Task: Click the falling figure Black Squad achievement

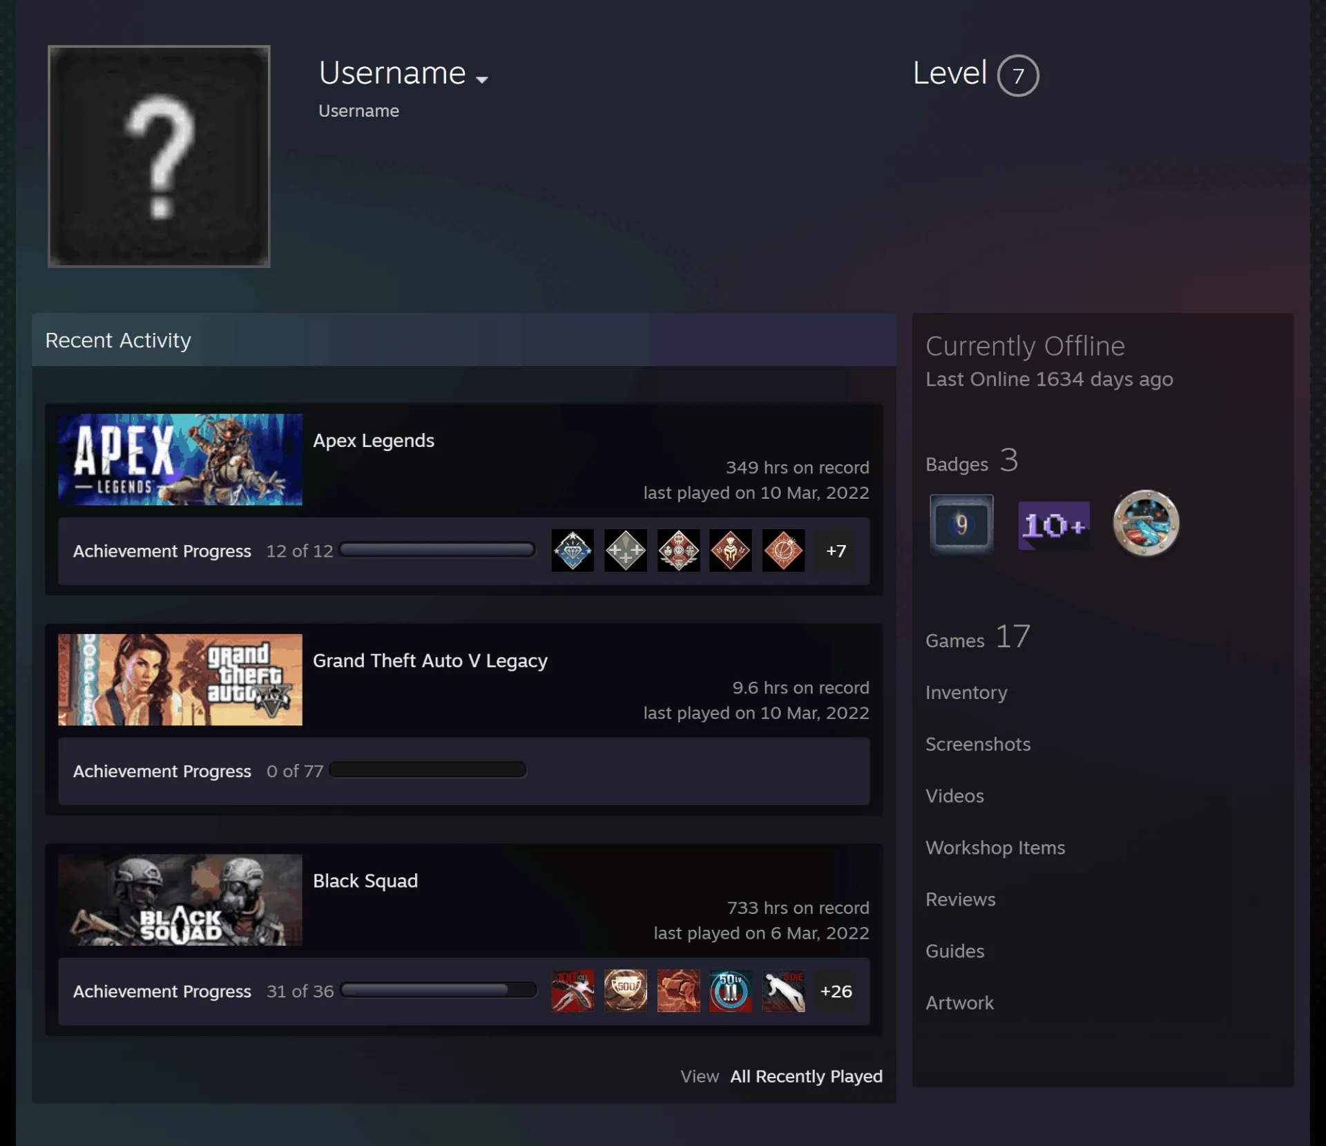Action: coord(784,991)
